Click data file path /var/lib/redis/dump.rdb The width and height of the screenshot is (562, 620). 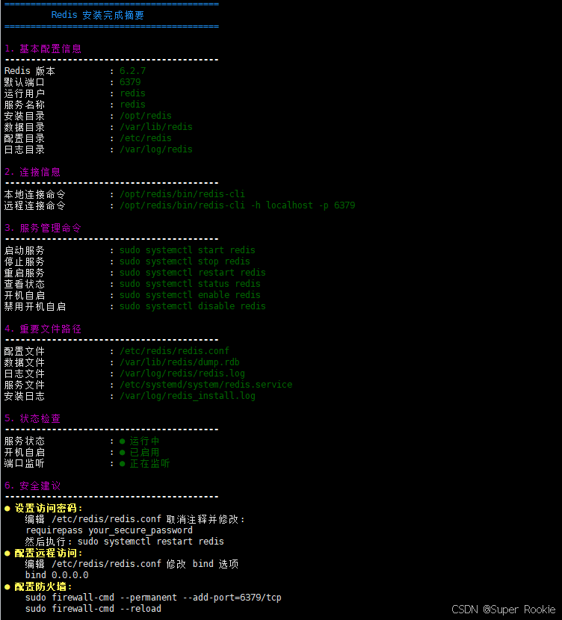click(179, 362)
